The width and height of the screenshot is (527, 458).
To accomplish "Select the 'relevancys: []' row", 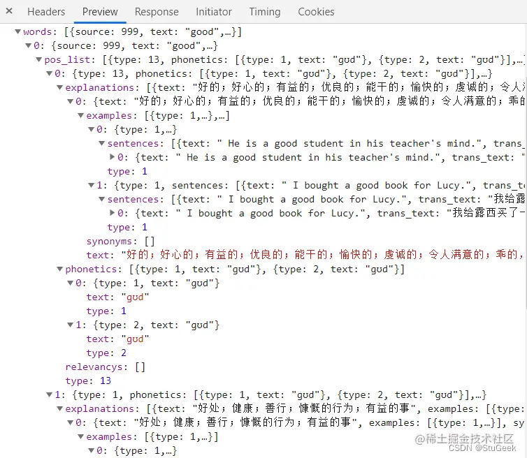I will (x=106, y=367).
